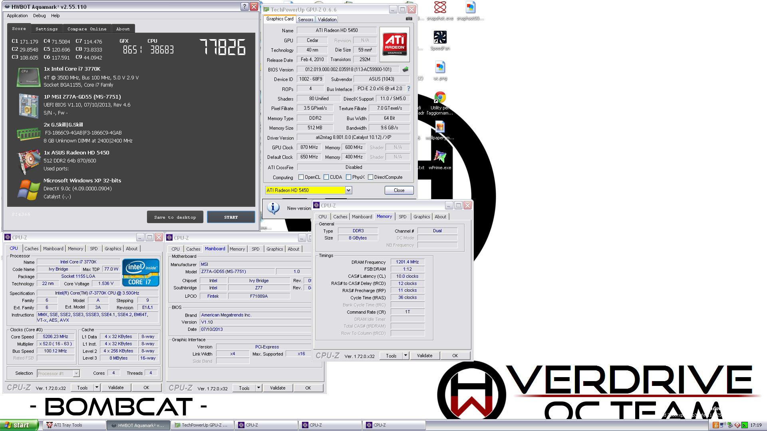Viewport: 767px width, 431px height.
Task: Open the Application menu in Aquamark
Action: [17, 16]
